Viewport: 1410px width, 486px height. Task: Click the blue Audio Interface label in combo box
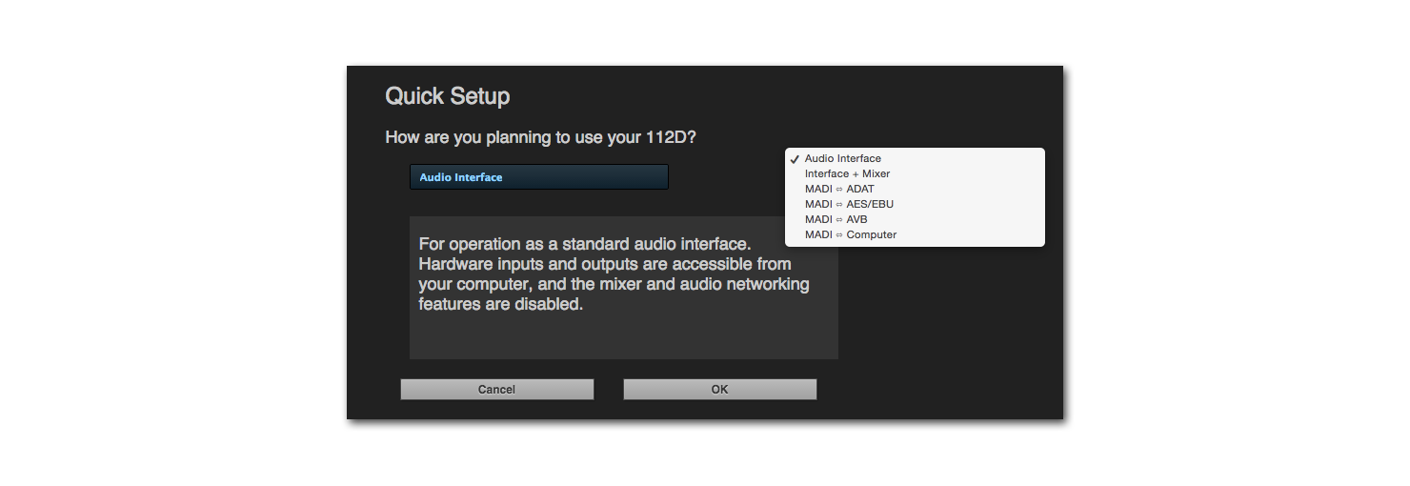461,177
